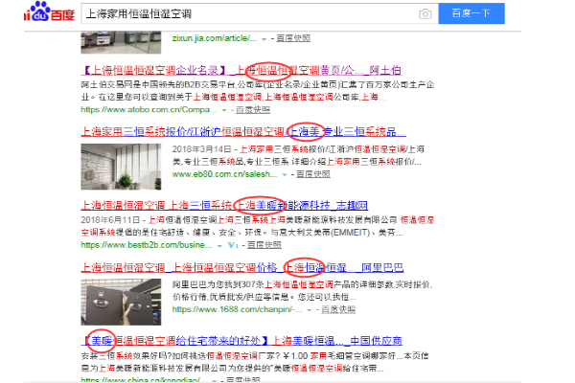Viewport: 575px width, 383px height.
Task: Open the Baidu logo homepage link
Action: pyautogui.click(x=50, y=11)
